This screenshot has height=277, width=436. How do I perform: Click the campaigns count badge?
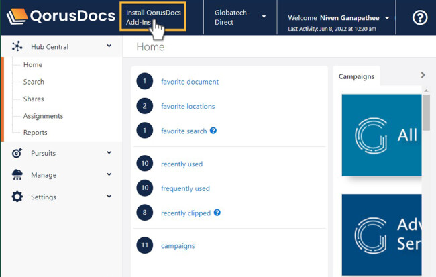click(145, 245)
